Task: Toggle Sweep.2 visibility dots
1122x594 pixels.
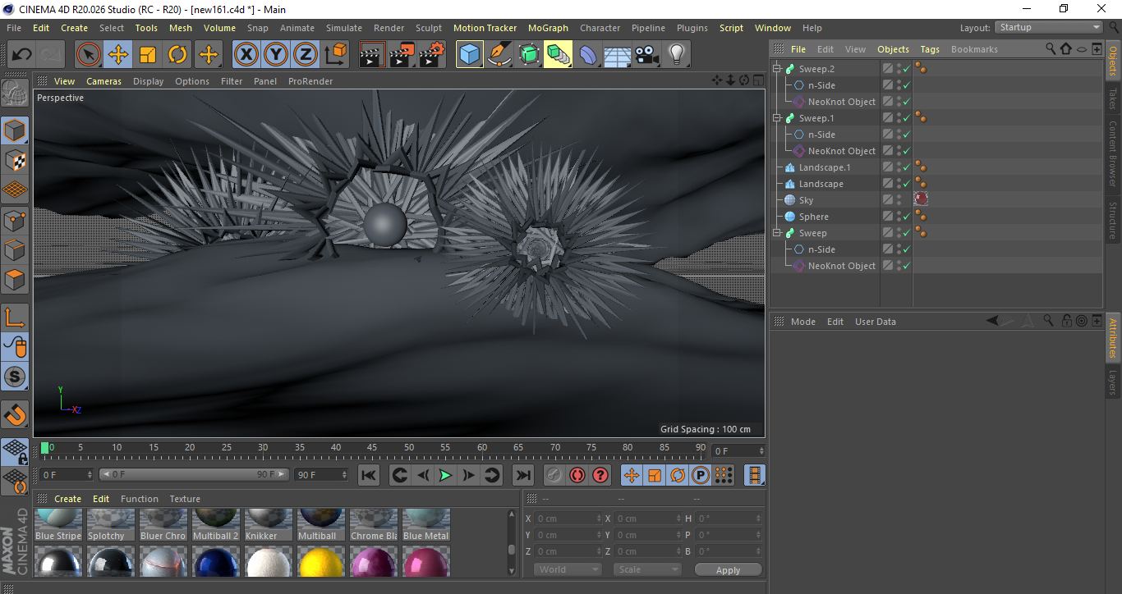Action: (x=899, y=69)
